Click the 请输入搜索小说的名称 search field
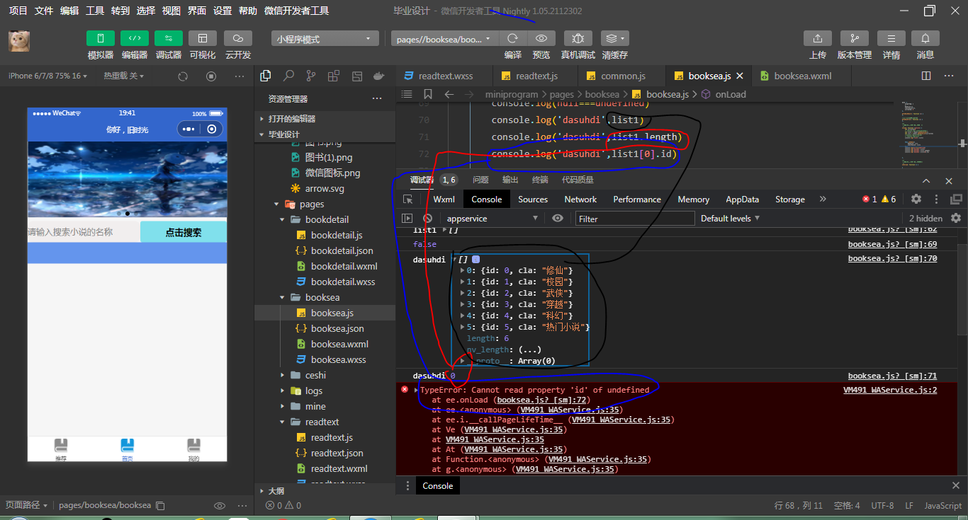This screenshot has height=520, width=968. pyautogui.click(x=84, y=232)
